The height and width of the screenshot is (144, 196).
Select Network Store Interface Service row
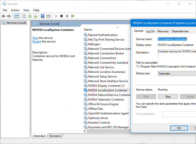click(x=108, y=81)
